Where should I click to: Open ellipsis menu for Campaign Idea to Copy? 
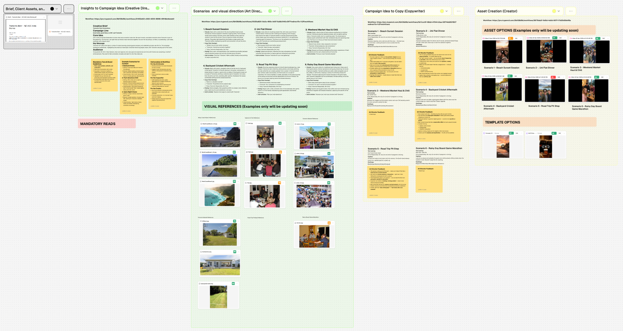click(458, 11)
